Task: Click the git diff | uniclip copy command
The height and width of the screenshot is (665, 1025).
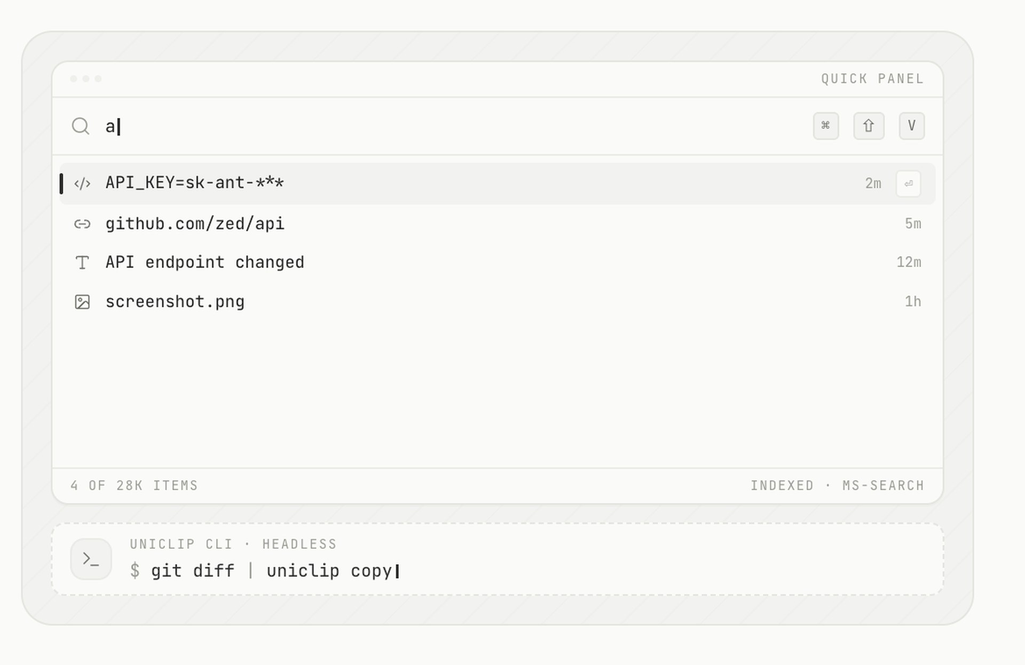Action: pyautogui.click(x=272, y=571)
